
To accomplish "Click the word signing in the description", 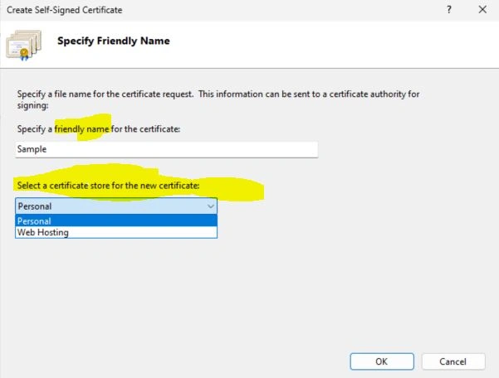I will 32,105.
